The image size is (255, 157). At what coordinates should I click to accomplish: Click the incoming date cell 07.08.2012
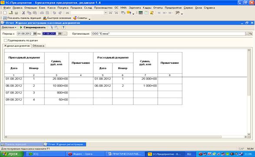[14, 94]
